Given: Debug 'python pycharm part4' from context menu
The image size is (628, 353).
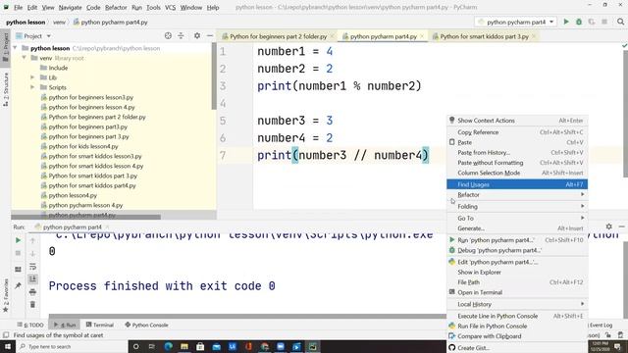Looking at the screenshot, I should pyautogui.click(x=517, y=250).
